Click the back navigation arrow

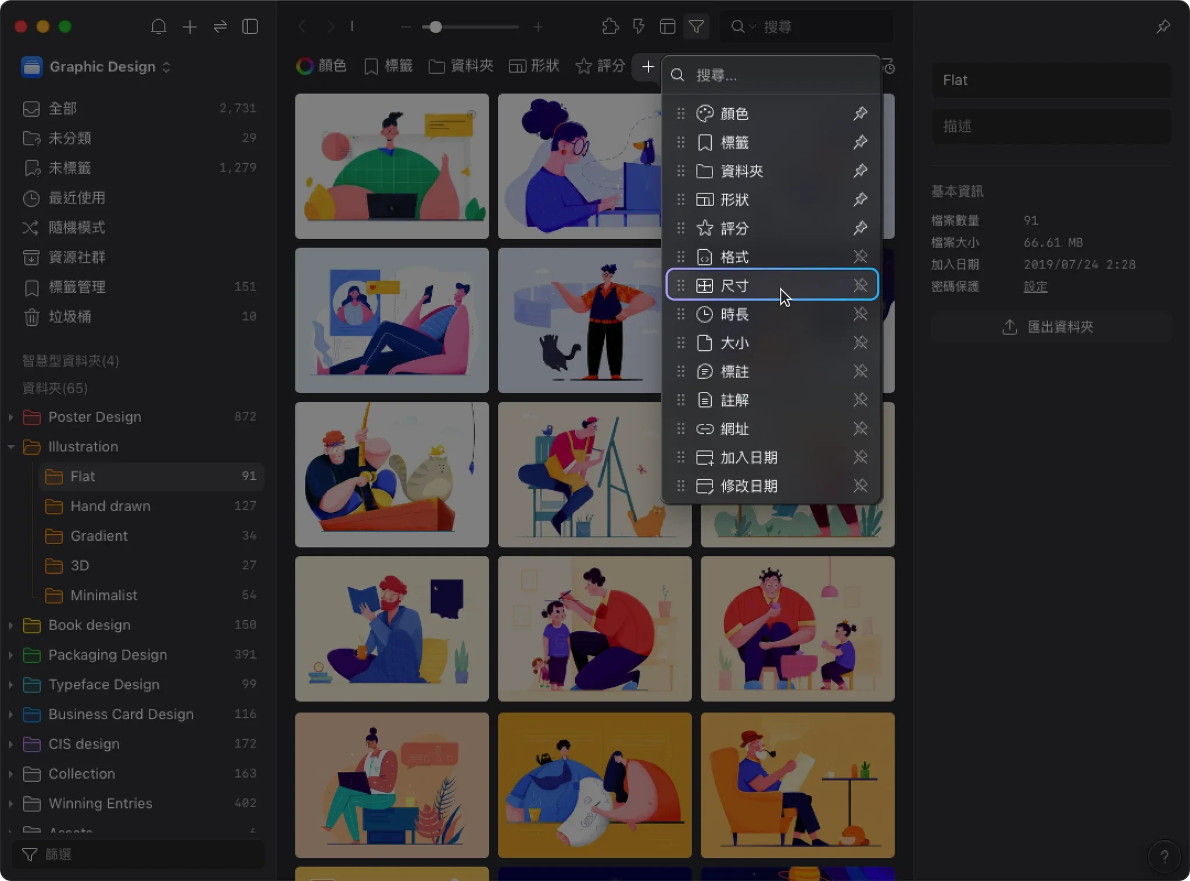pyautogui.click(x=302, y=27)
